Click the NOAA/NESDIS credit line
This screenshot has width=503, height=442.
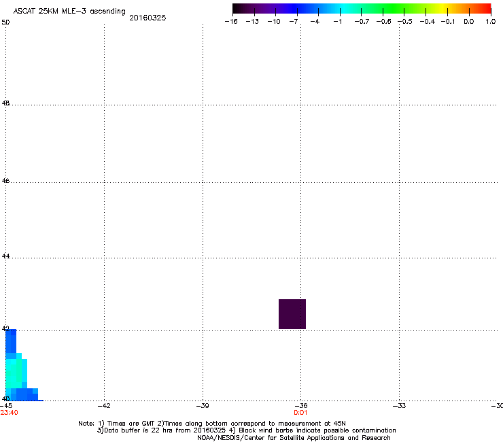tap(294, 438)
